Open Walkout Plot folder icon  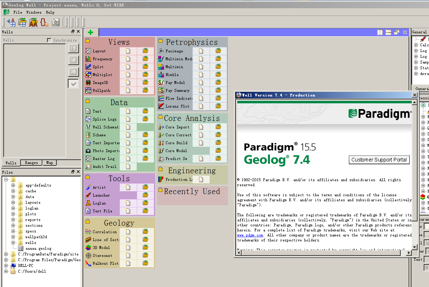(x=145, y=263)
